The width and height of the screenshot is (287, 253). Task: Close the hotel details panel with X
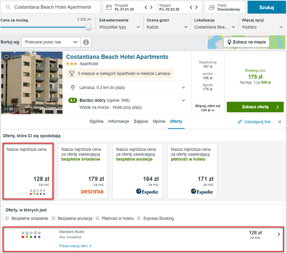(x=280, y=122)
